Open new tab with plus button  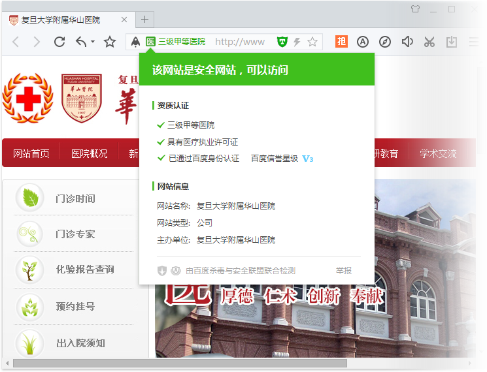[x=144, y=19]
